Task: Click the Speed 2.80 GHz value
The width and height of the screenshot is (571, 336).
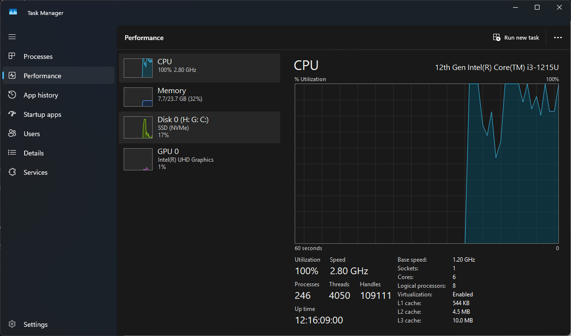Action: click(349, 271)
